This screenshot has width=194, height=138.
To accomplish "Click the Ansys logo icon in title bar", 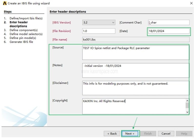I will tap(5, 3).
